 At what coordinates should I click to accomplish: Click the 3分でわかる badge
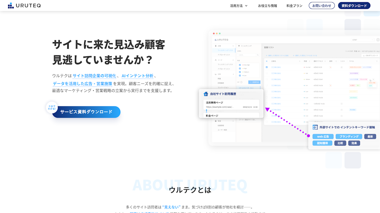(52, 108)
